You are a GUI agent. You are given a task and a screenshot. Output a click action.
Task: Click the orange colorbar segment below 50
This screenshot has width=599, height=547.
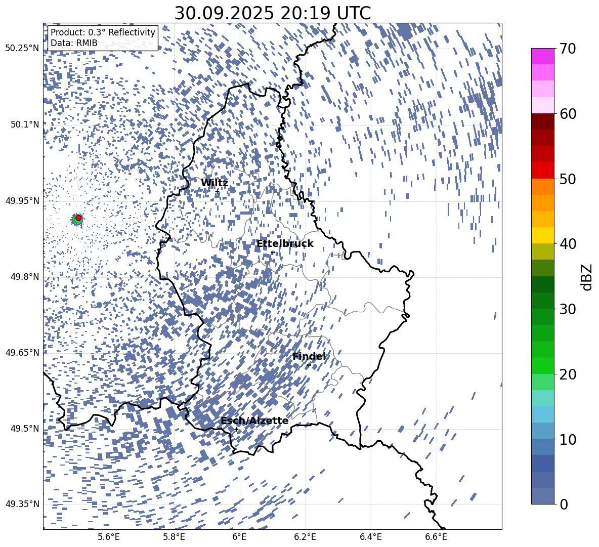click(542, 187)
